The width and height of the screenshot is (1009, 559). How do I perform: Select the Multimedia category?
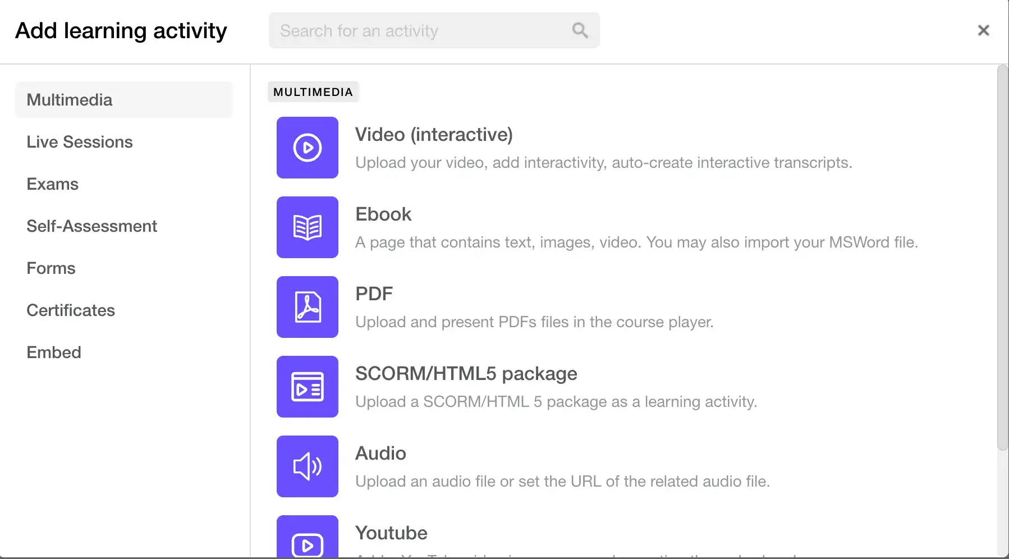pos(68,99)
